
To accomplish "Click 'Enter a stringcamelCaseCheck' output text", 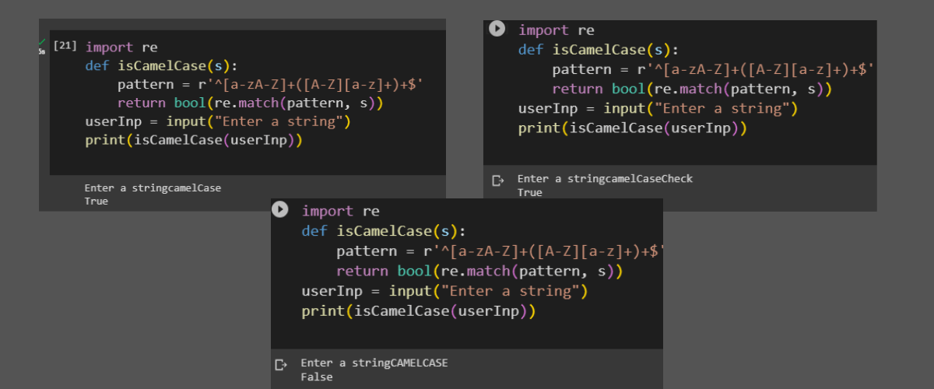I will pyautogui.click(x=605, y=179).
